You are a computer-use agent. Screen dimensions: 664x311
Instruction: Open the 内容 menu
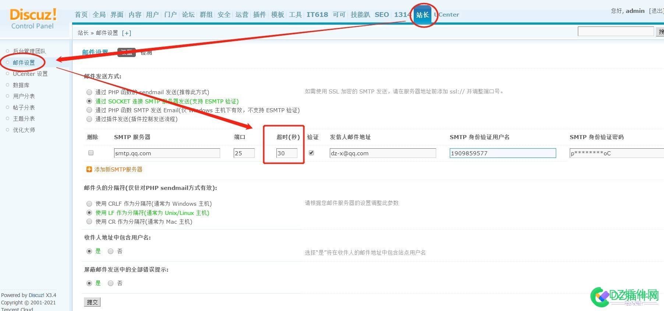pos(135,15)
